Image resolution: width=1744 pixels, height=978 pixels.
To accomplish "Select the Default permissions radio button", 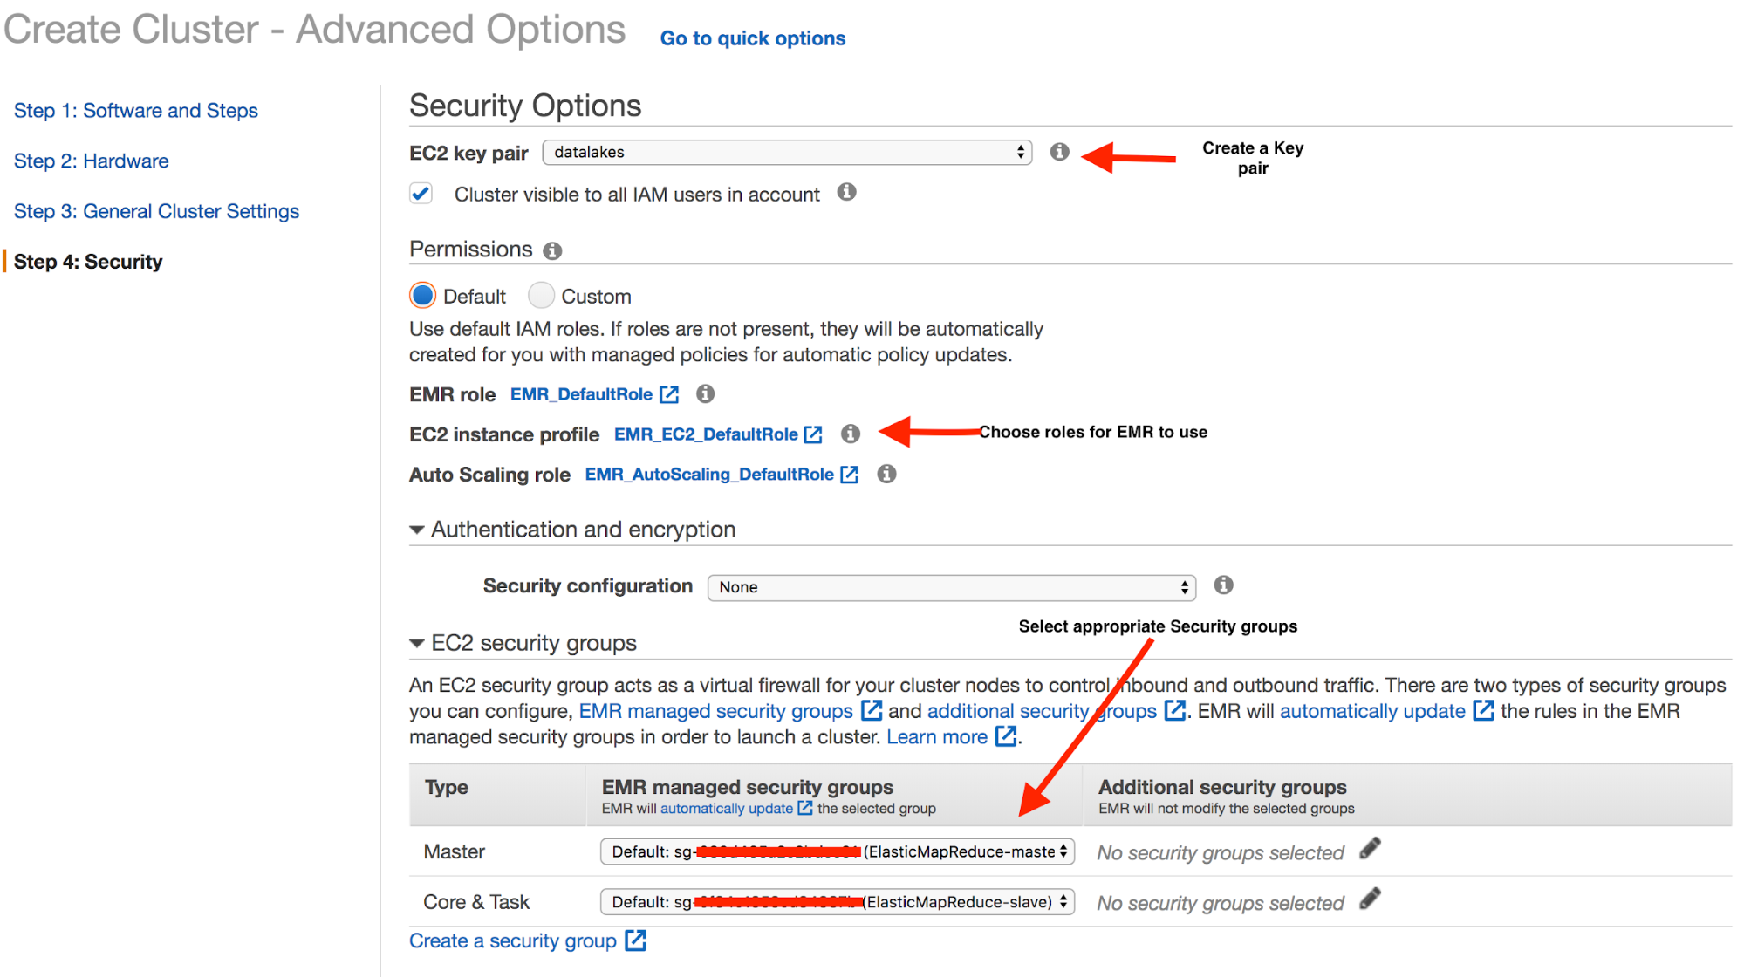I will click(423, 296).
